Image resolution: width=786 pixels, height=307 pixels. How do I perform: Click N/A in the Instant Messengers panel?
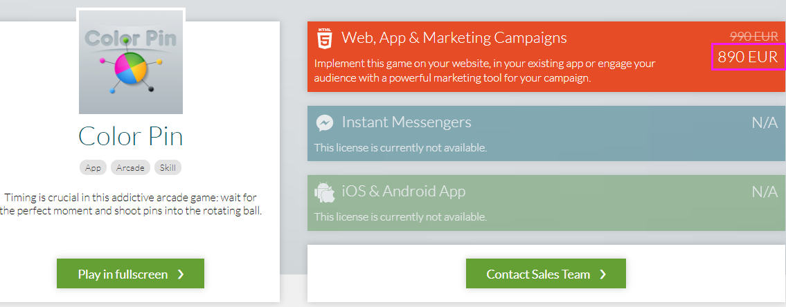[x=765, y=124]
